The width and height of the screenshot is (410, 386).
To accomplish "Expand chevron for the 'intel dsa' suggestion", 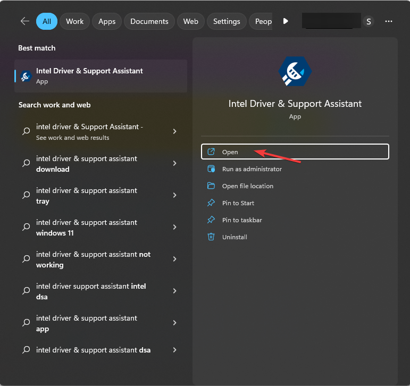I will coord(174,291).
